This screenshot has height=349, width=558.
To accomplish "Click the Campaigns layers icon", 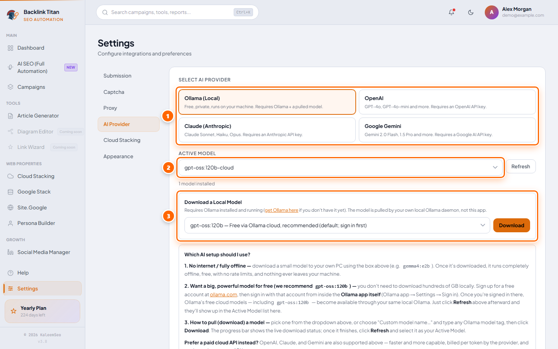I will [x=10, y=87].
